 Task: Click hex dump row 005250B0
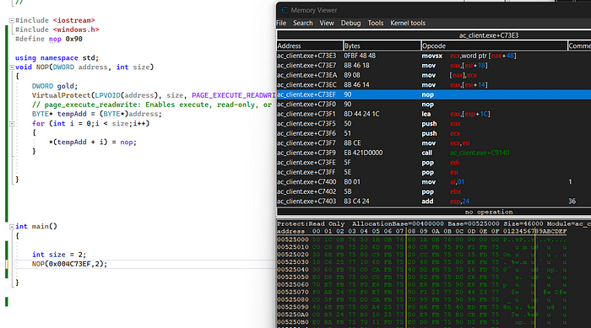422,322
